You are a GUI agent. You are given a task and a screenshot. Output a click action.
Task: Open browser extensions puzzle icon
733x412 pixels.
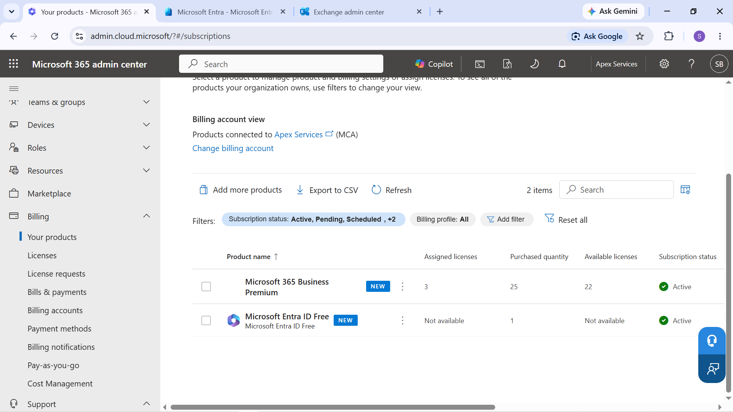click(669, 36)
